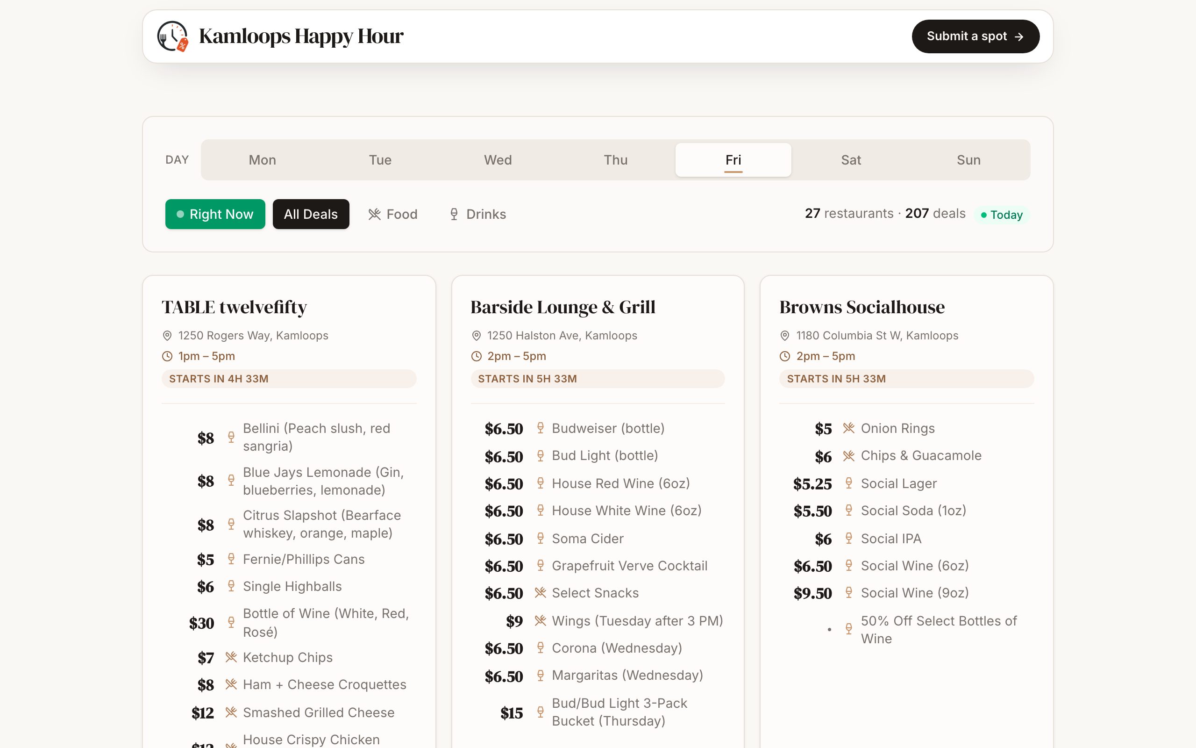Click the drink icon beside Fernie/Phillips Cans

[x=231, y=559]
